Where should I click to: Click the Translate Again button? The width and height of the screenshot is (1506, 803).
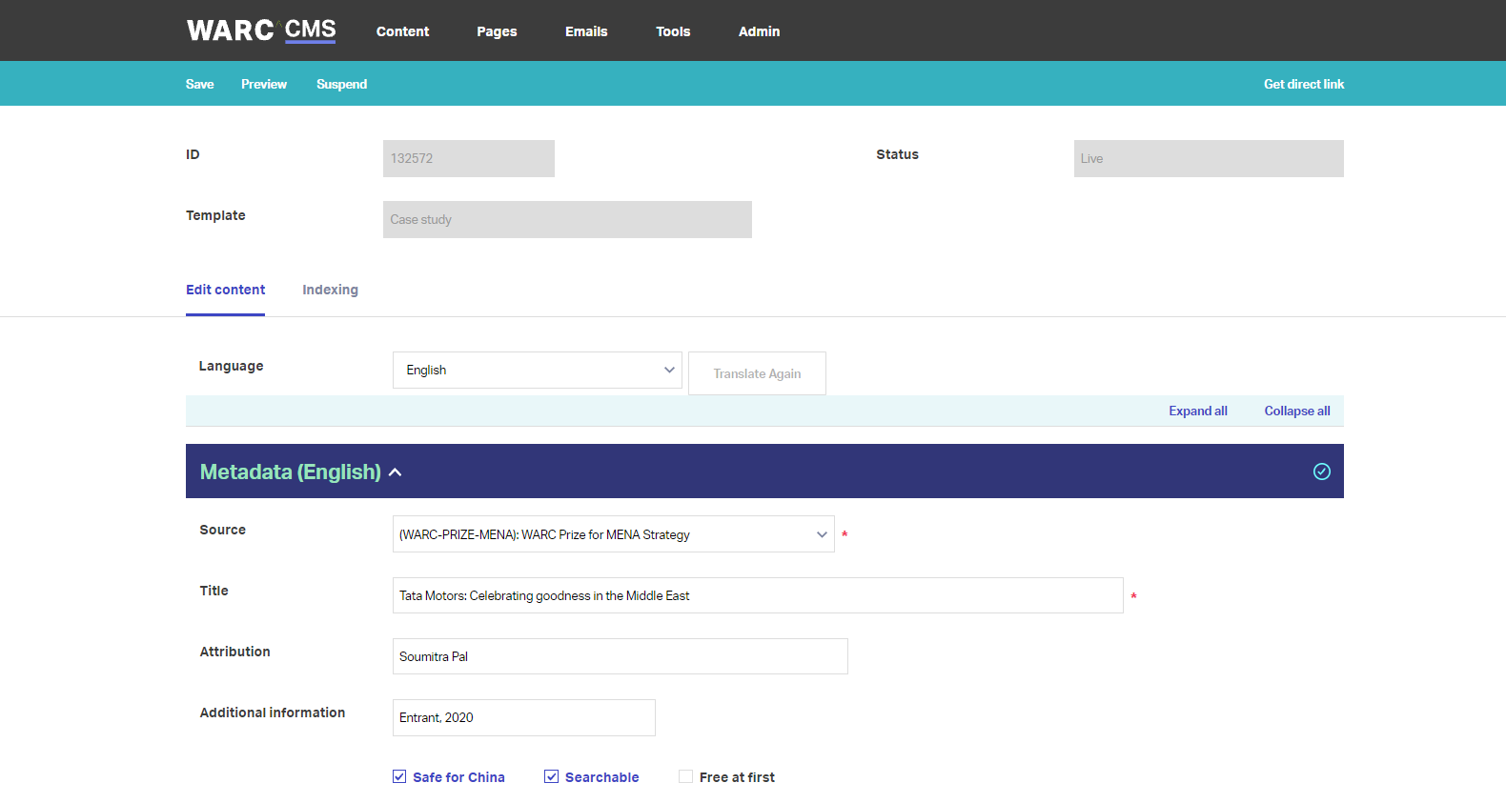coord(757,373)
